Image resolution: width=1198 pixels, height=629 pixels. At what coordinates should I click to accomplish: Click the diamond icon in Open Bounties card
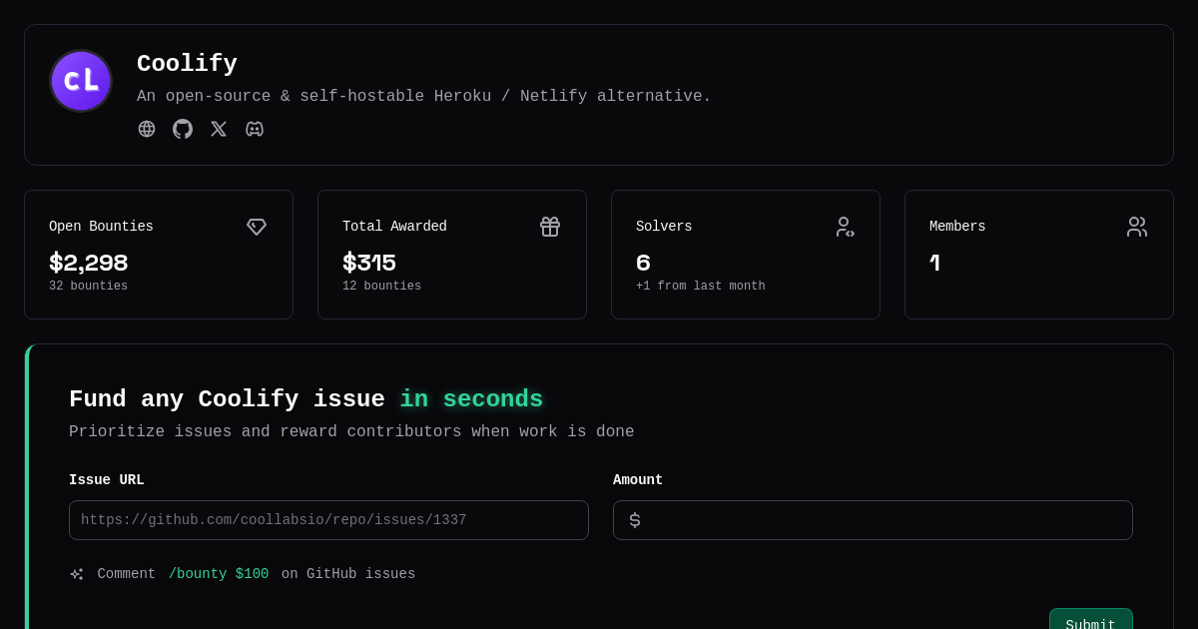coord(257,227)
